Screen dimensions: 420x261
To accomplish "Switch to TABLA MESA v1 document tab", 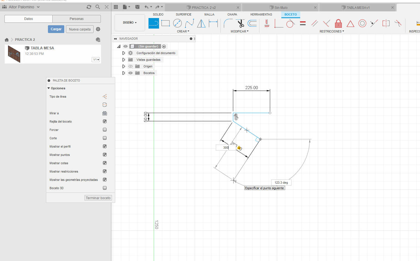I will tap(358, 7).
